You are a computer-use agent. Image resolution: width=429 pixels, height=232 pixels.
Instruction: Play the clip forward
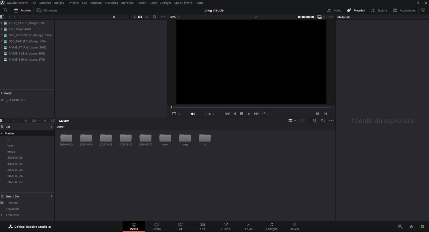(x=249, y=114)
